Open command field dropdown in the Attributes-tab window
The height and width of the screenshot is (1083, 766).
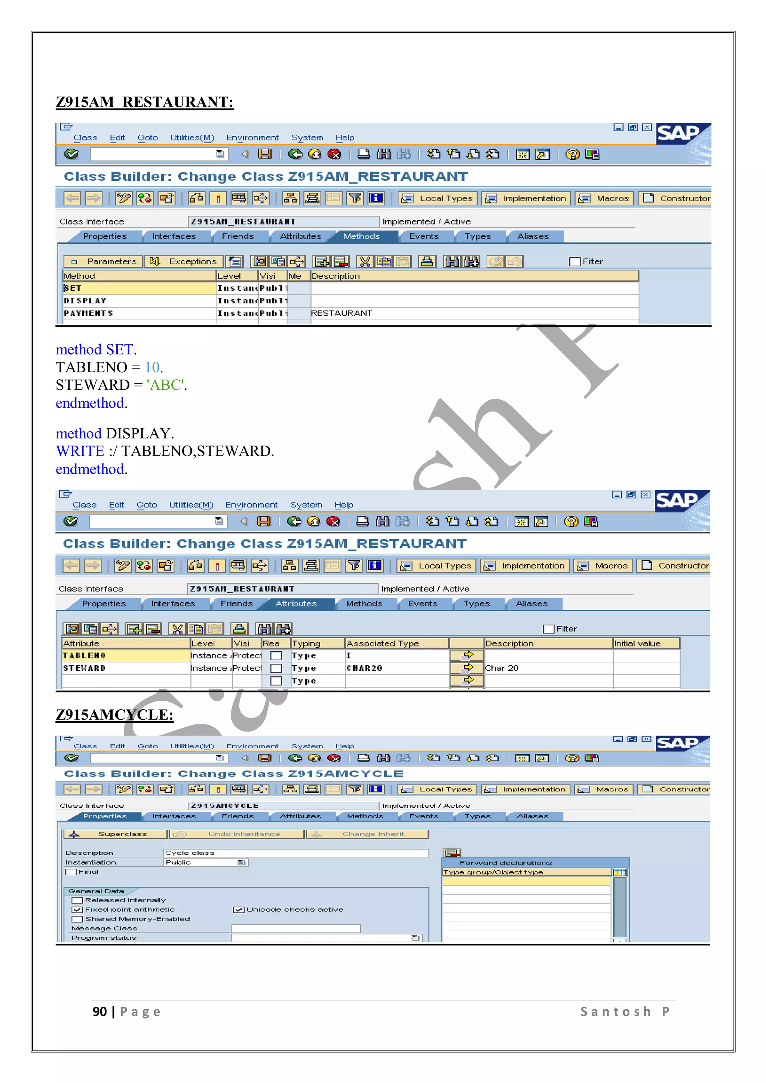pos(219,521)
